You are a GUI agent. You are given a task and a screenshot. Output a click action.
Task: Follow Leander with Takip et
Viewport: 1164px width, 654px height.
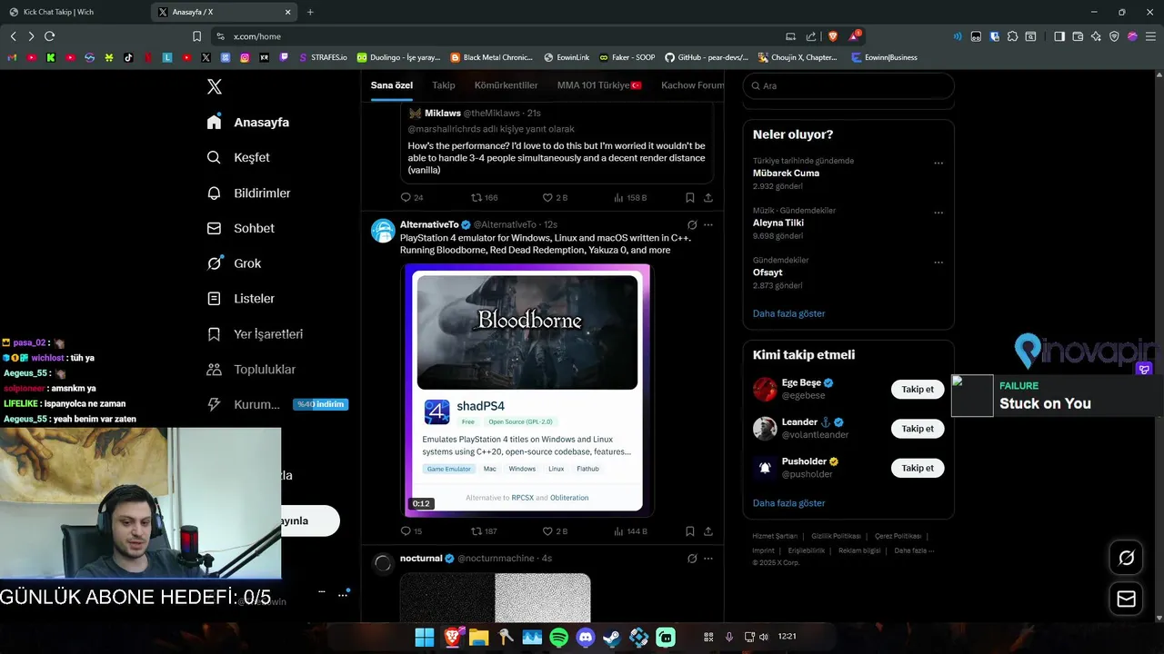[918, 429]
